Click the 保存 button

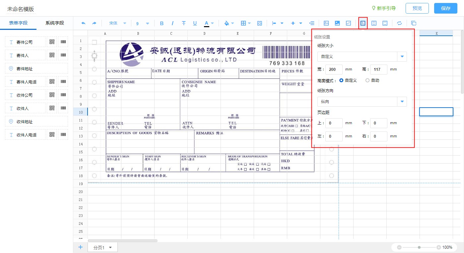tap(445, 8)
